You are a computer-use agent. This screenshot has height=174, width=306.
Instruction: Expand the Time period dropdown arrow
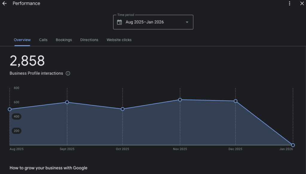[187, 22]
